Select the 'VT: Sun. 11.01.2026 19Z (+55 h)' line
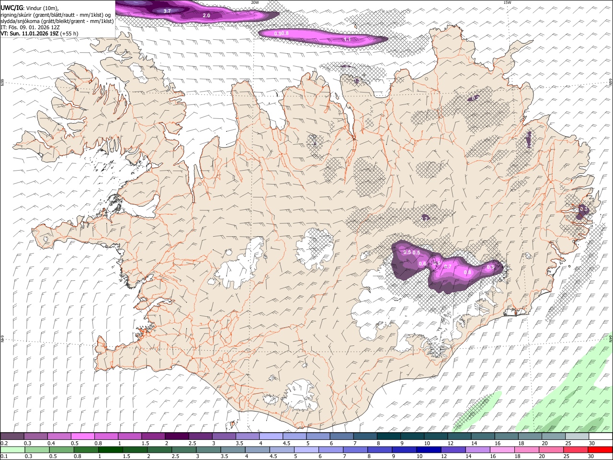Screen dimensions: 613x460 (39, 34)
